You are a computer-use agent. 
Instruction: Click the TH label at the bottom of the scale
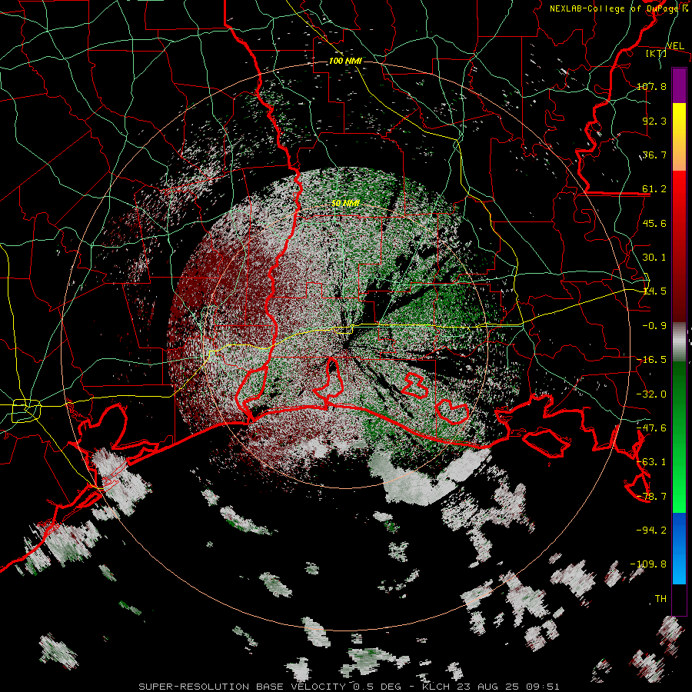660,599
